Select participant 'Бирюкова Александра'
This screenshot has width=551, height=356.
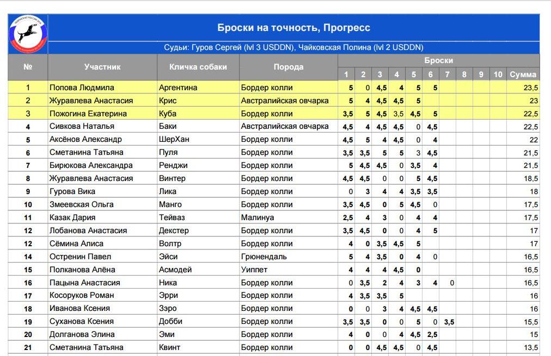(x=91, y=165)
